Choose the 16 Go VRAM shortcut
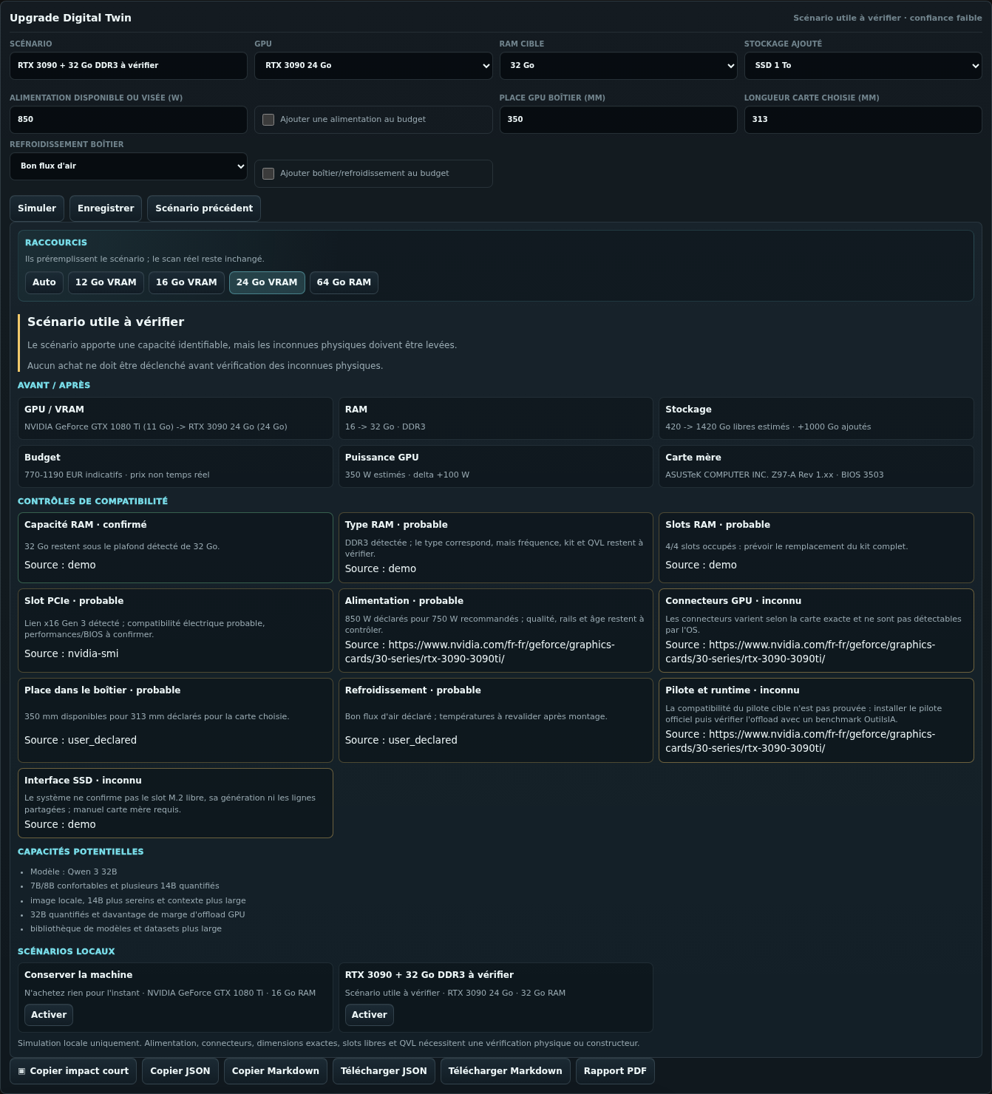Viewport: 992px width, 1094px height. click(x=186, y=282)
